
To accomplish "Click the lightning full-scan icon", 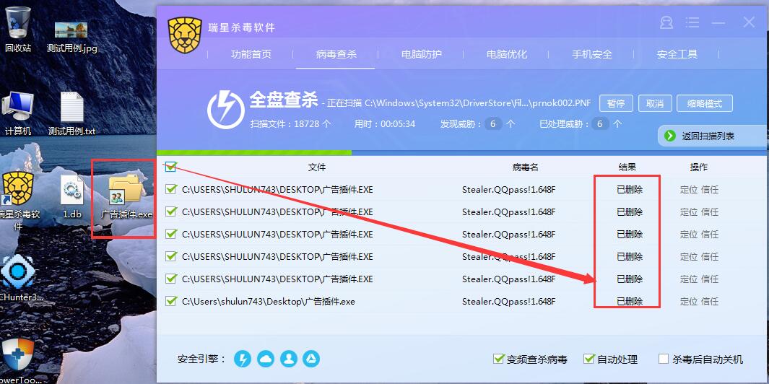I will tap(225, 110).
